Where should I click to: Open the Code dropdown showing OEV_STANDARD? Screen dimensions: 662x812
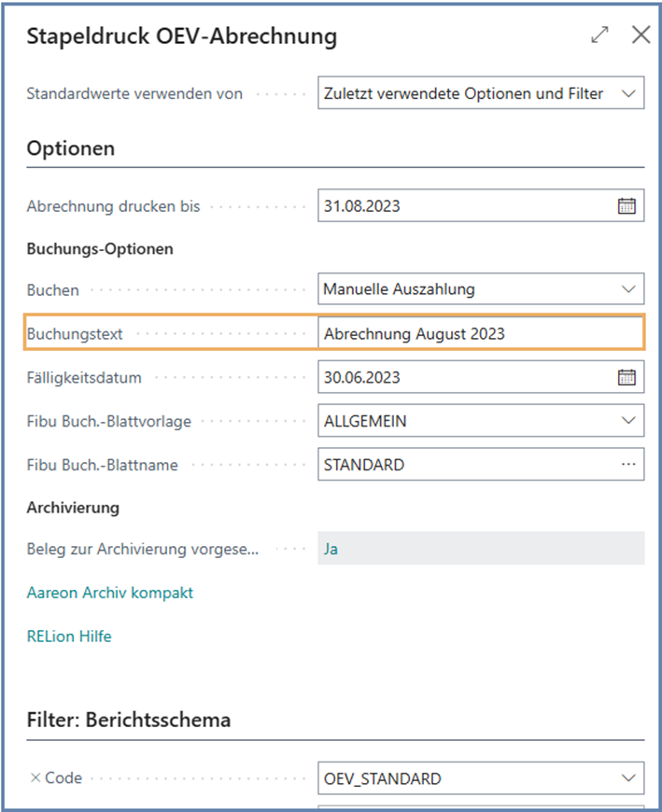tap(629, 777)
